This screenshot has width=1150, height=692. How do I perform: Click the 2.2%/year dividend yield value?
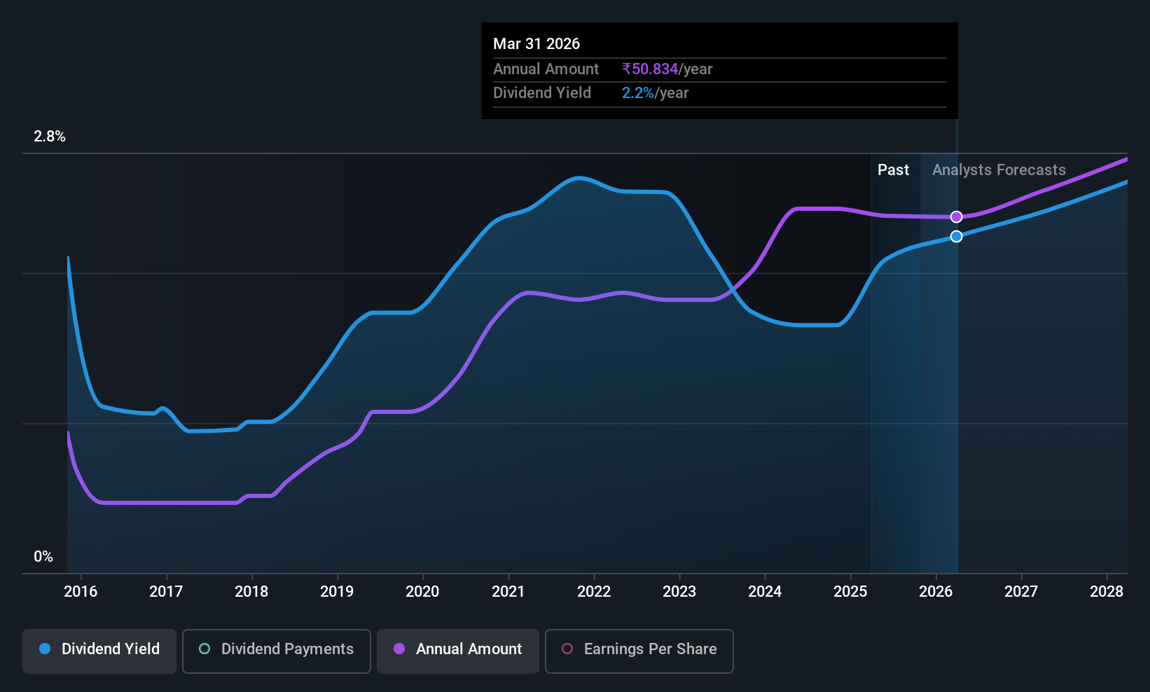pyautogui.click(x=655, y=93)
